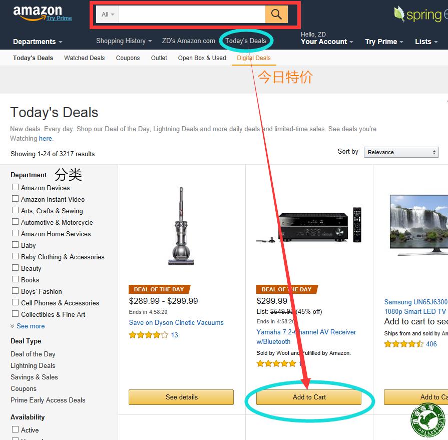The image size is (448, 440).
Task: Open the Sort by Relevance dropdown
Action: click(401, 152)
